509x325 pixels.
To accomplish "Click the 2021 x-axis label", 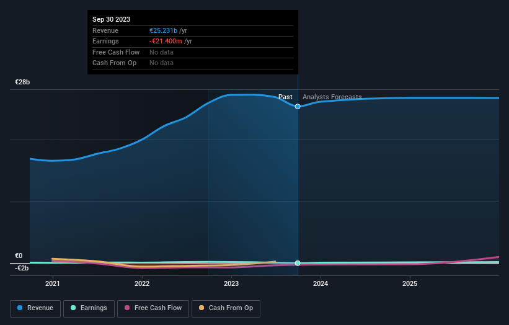I will 53,283.
